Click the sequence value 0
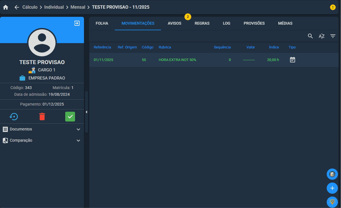Viewport: 341px width, 208px height. [x=230, y=60]
